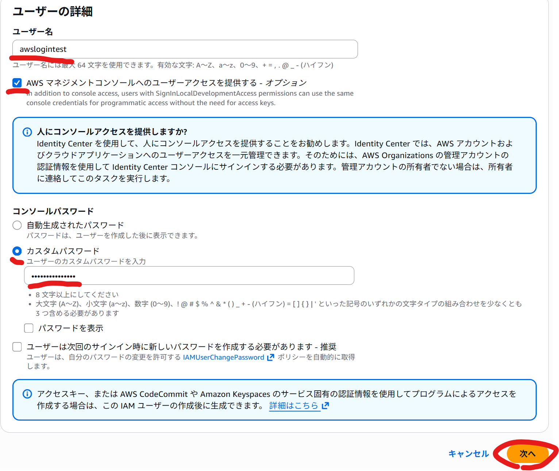This screenshot has width=559, height=471.
Task: Open the 詳細はこちら link
Action: [x=294, y=406]
